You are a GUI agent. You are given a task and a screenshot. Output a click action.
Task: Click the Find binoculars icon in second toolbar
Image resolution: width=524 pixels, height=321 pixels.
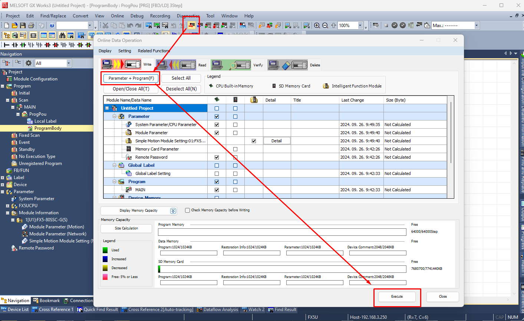coord(62,36)
